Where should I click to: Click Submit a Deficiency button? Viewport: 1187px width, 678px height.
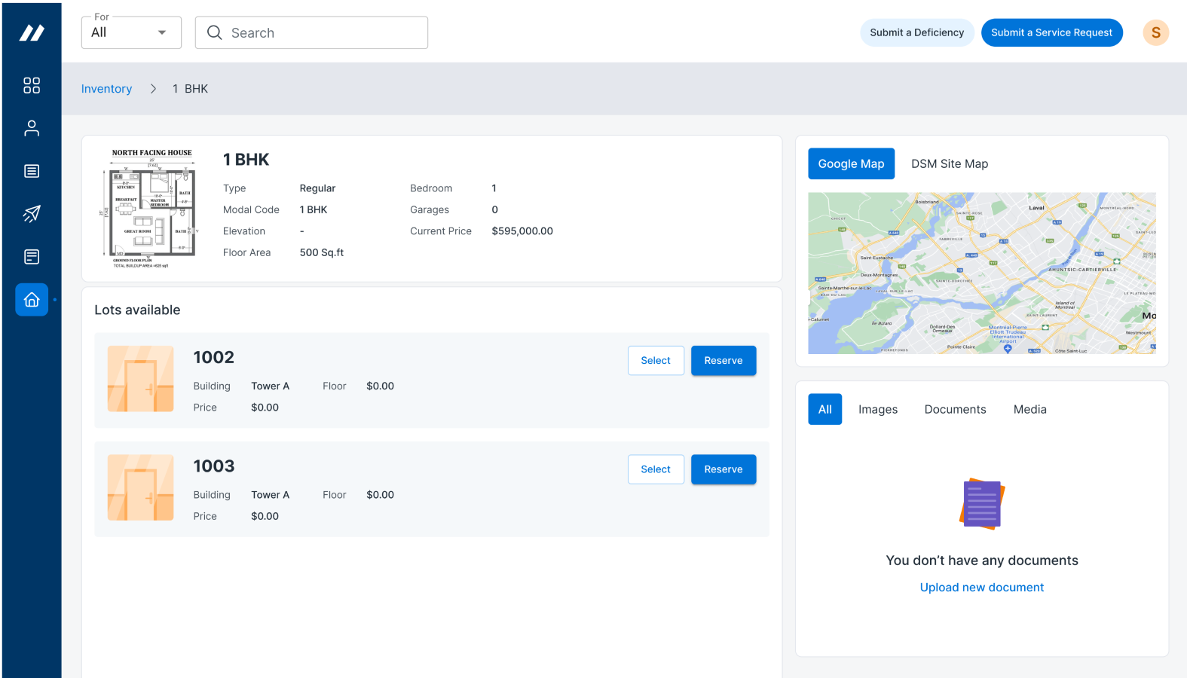coord(916,32)
